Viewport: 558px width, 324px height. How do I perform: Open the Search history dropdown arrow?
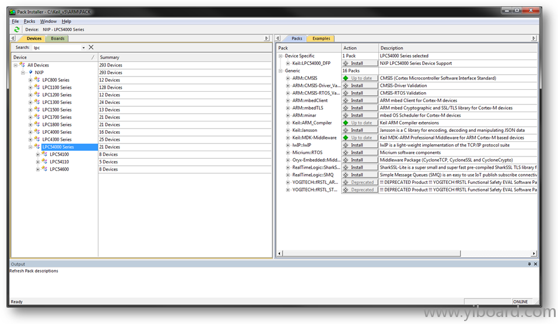83,48
